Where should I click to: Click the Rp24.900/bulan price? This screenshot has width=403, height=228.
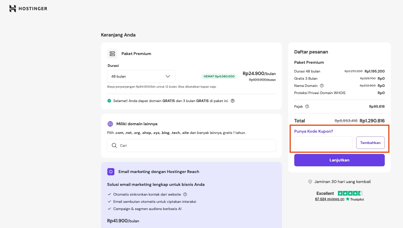[259, 74]
